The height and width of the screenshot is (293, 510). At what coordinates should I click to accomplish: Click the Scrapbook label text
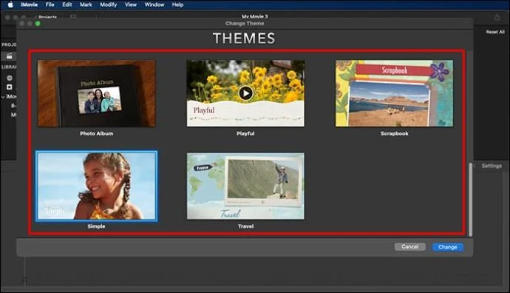395,133
